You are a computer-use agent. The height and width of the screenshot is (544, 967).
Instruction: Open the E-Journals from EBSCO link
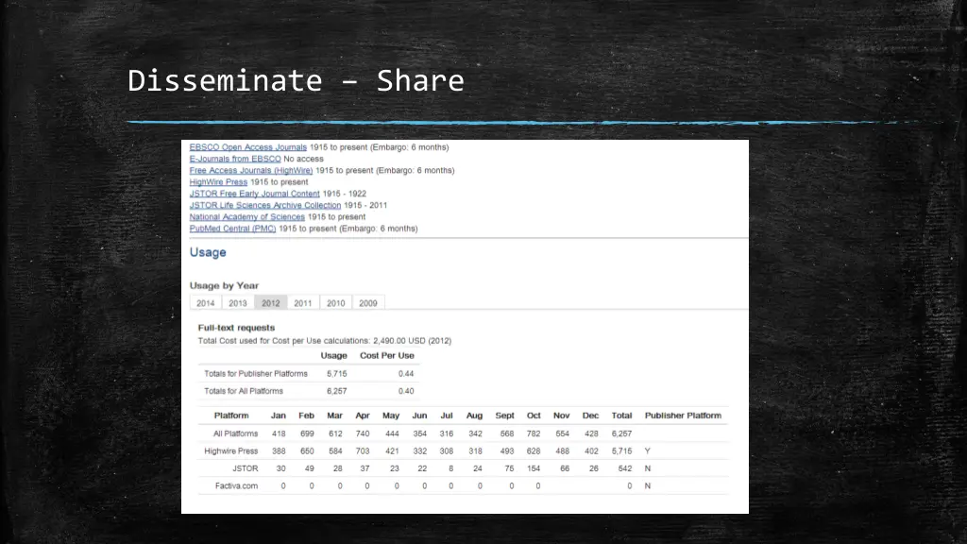(235, 159)
